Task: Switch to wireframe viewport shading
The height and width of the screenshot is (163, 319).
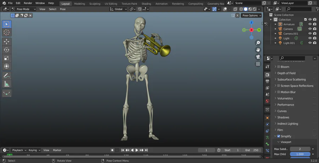Action: click(x=241, y=9)
